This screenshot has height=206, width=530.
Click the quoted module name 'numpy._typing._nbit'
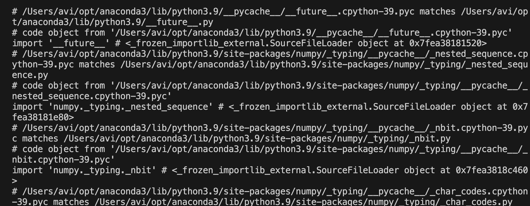click(x=102, y=170)
